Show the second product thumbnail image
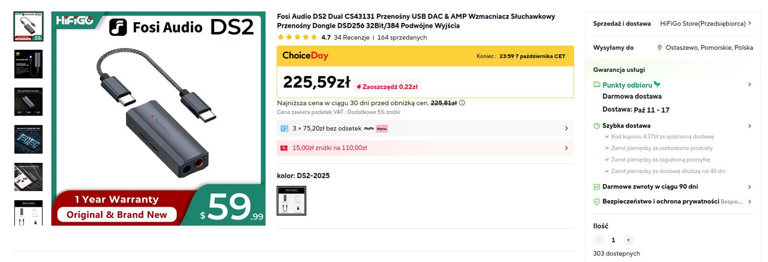Image resolution: width=768 pixels, height=262 pixels. (28, 64)
